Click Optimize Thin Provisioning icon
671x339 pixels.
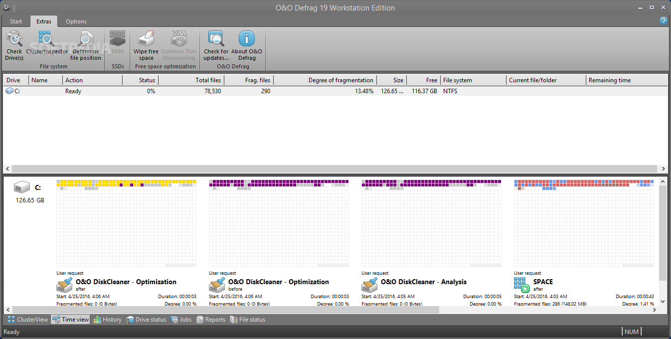pos(179,38)
